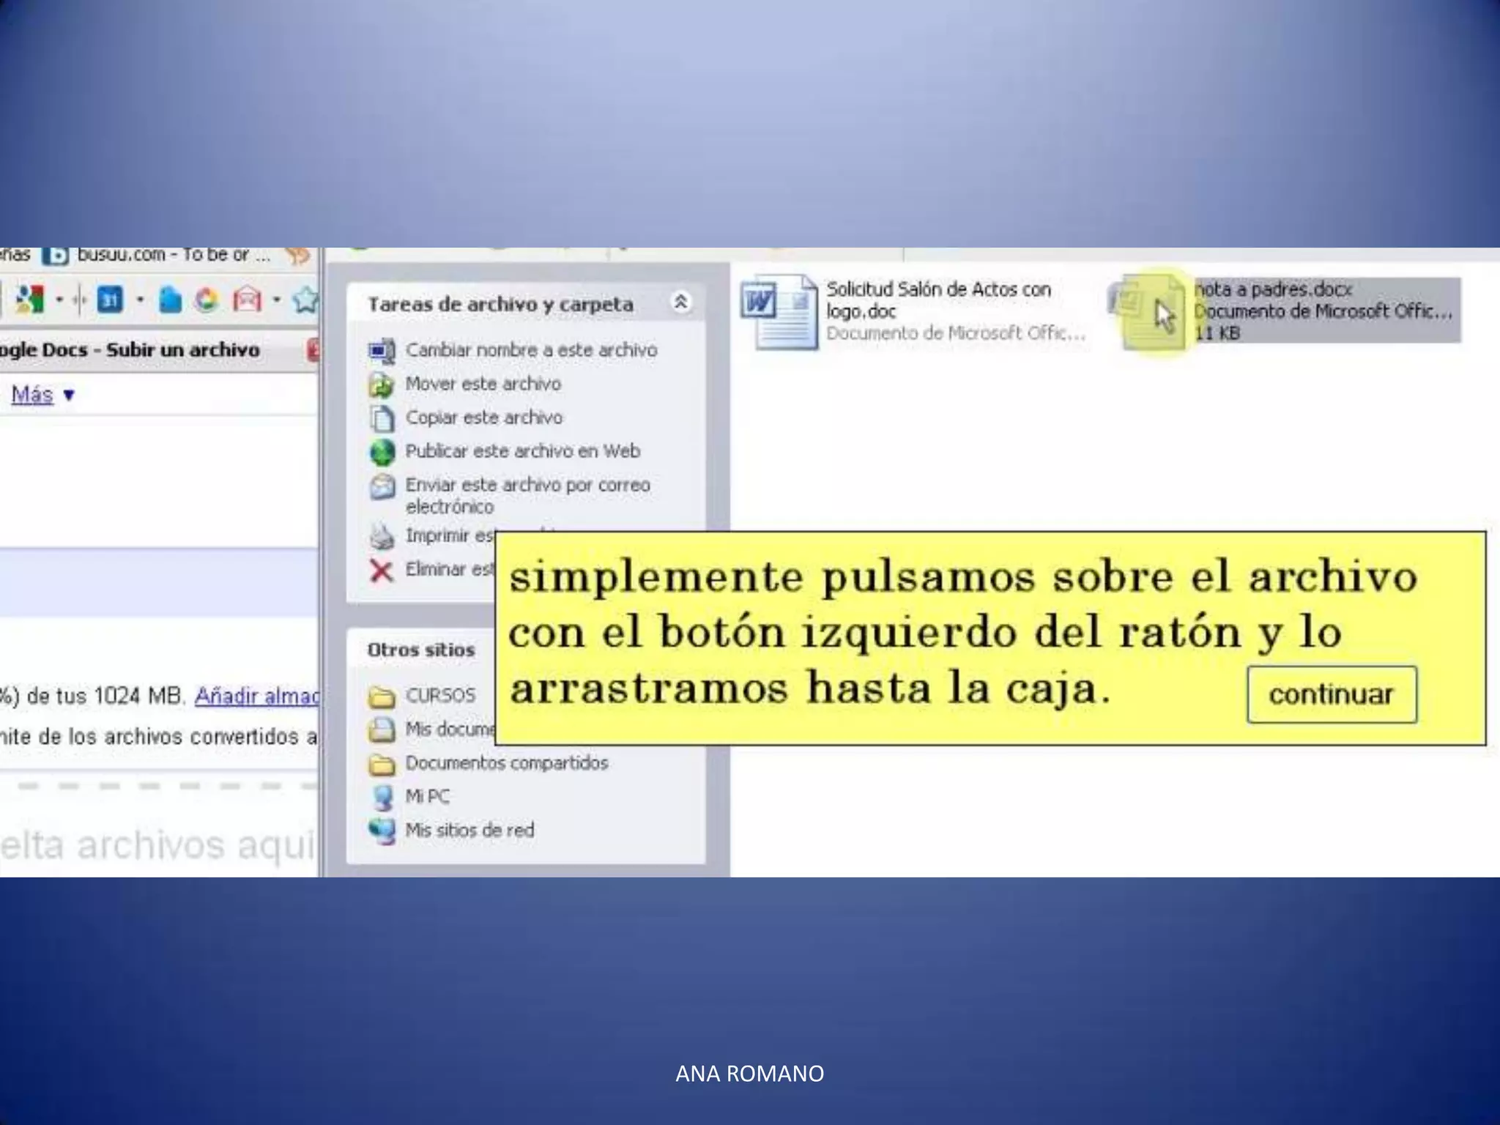Click the red X Eliminar icon
Viewport: 1500px width, 1125px height.
point(382,570)
